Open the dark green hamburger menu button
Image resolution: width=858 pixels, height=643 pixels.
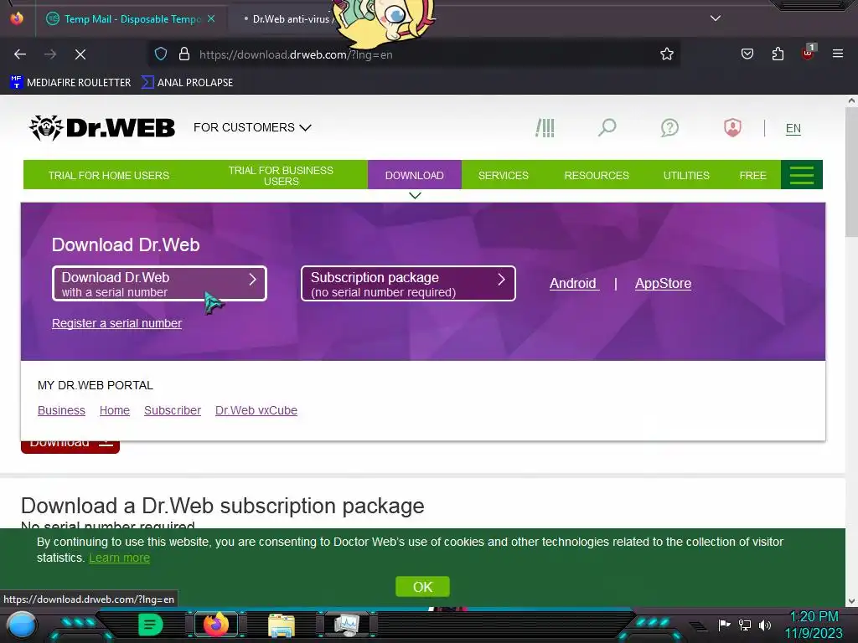(802, 175)
